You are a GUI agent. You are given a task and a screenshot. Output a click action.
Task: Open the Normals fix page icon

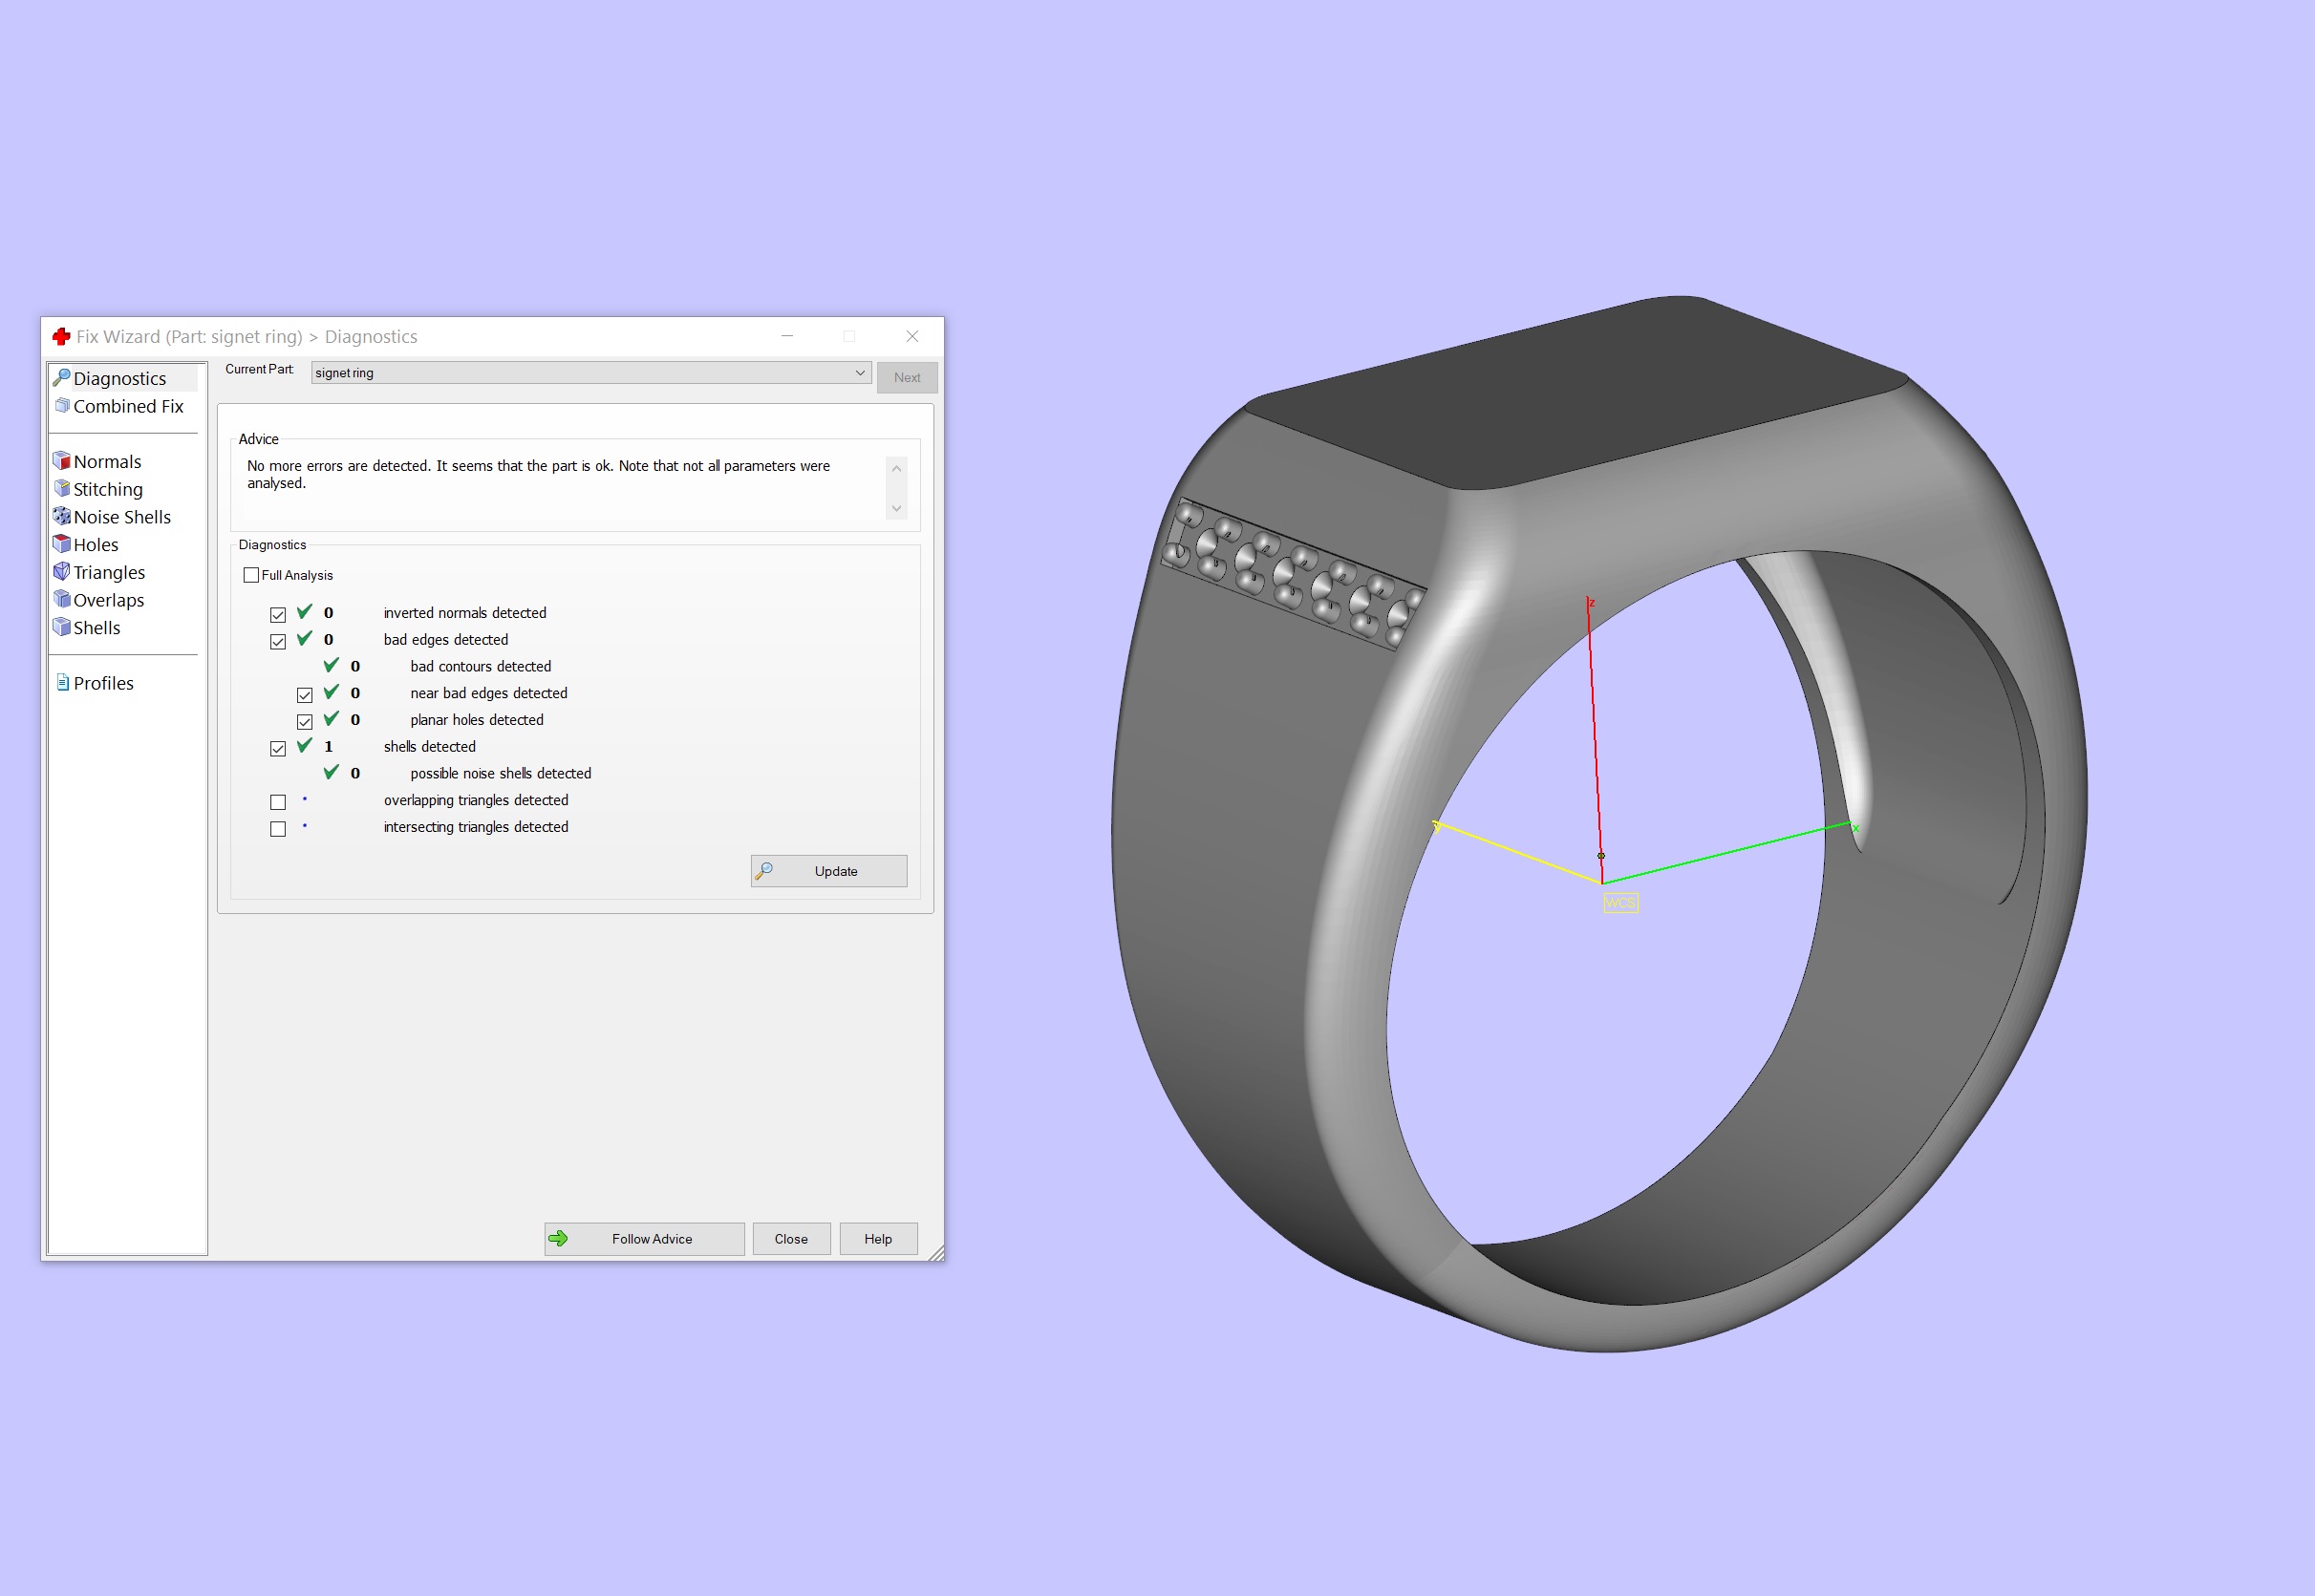point(62,461)
